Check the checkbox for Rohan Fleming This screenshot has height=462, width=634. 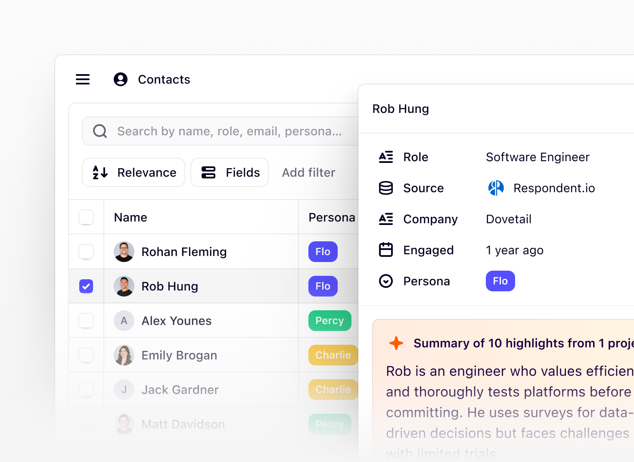click(86, 251)
